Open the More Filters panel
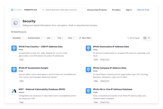This screenshot has height=109, width=163. tap(85, 38)
